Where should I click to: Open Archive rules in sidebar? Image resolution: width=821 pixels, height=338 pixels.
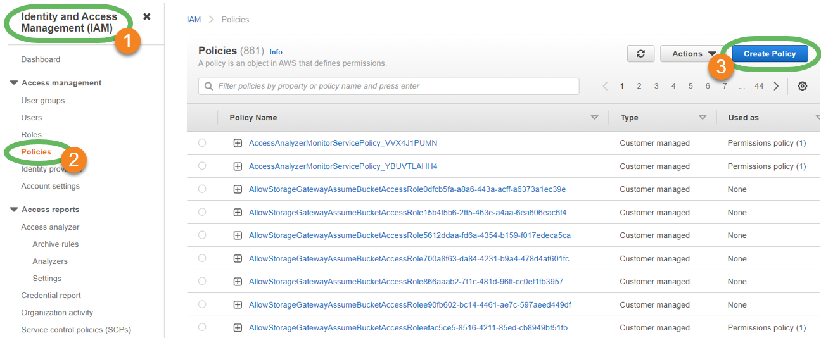pyautogui.click(x=56, y=244)
